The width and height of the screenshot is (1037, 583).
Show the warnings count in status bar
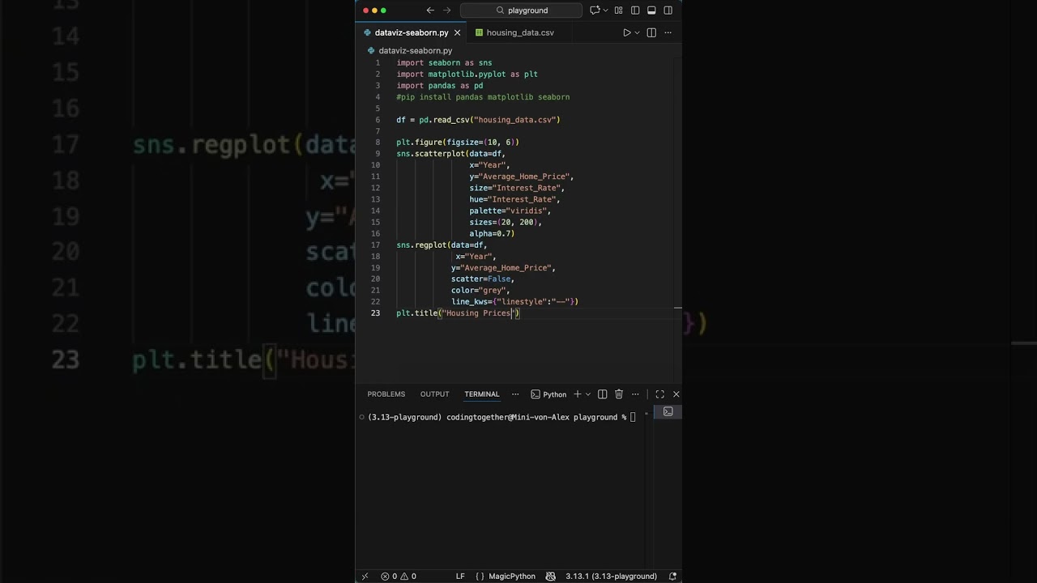tap(408, 577)
